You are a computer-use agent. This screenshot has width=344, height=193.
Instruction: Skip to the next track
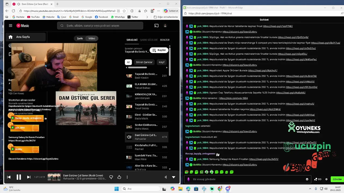point(29,177)
